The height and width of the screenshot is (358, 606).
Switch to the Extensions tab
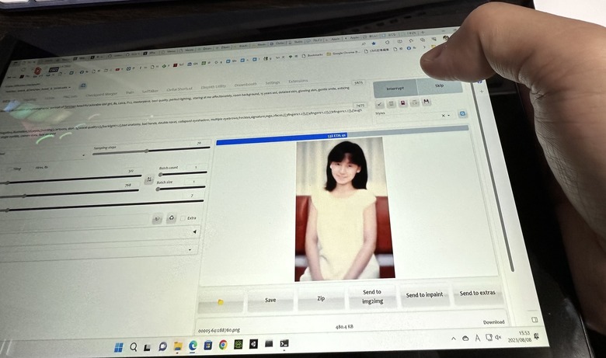click(298, 81)
